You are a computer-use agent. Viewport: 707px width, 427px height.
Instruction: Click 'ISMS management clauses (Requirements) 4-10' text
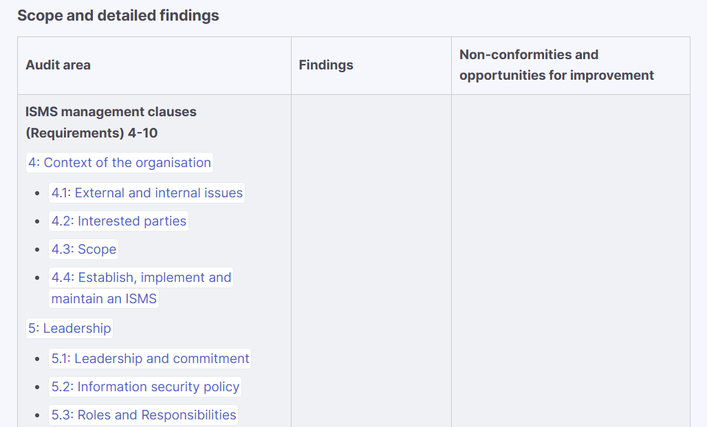pyautogui.click(x=111, y=122)
